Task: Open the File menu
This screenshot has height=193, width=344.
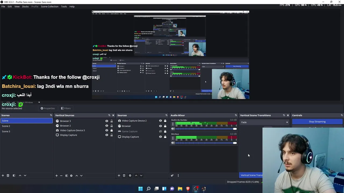Action: [x=3, y=6]
